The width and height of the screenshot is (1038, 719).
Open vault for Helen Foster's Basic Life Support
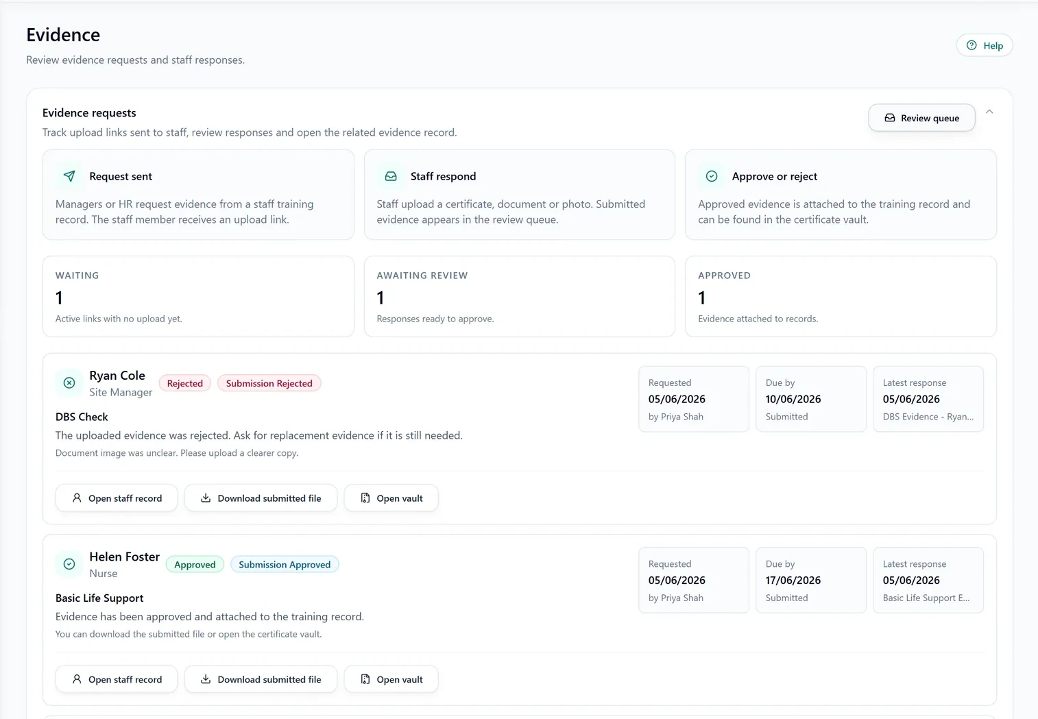[x=391, y=679]
